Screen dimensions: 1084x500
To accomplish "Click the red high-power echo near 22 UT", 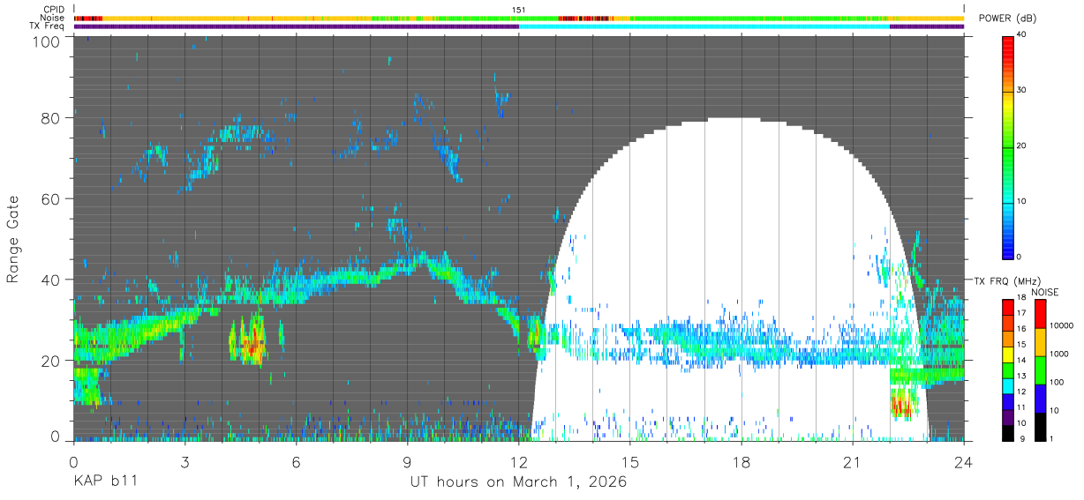I will coord(902,407).
